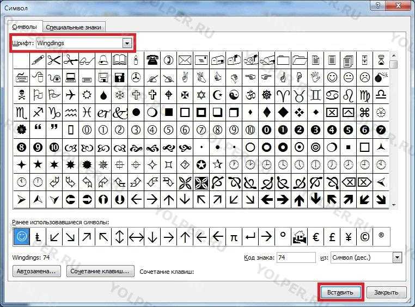This screenshot has height=307, width=415.
Task: Click the help question mark button
Action: pyautogui.click(x=378, y=5)
